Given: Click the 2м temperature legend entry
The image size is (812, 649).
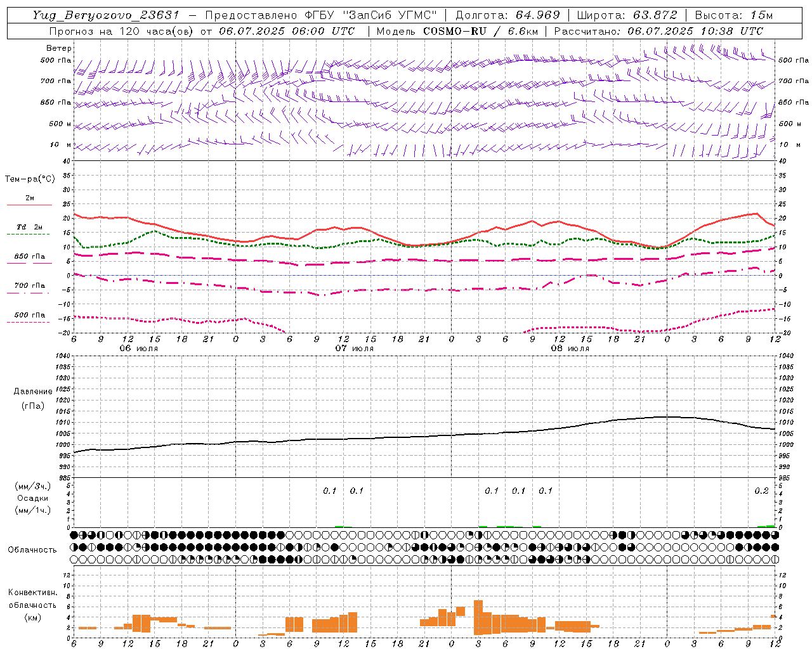Looking at the screenshot, I should 30,198.
